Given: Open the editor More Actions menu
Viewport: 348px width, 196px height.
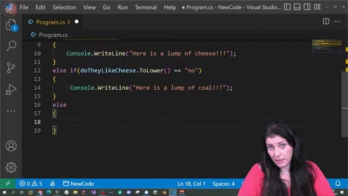Looking at the screenshot, I should (x=337, y=22).
